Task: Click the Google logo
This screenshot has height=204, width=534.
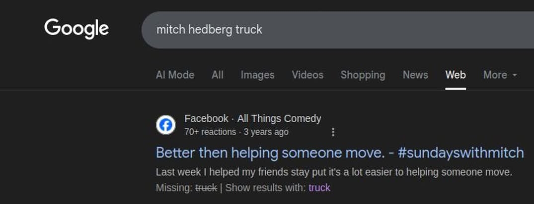Action: pyautogui.click(x=76, y=29)
